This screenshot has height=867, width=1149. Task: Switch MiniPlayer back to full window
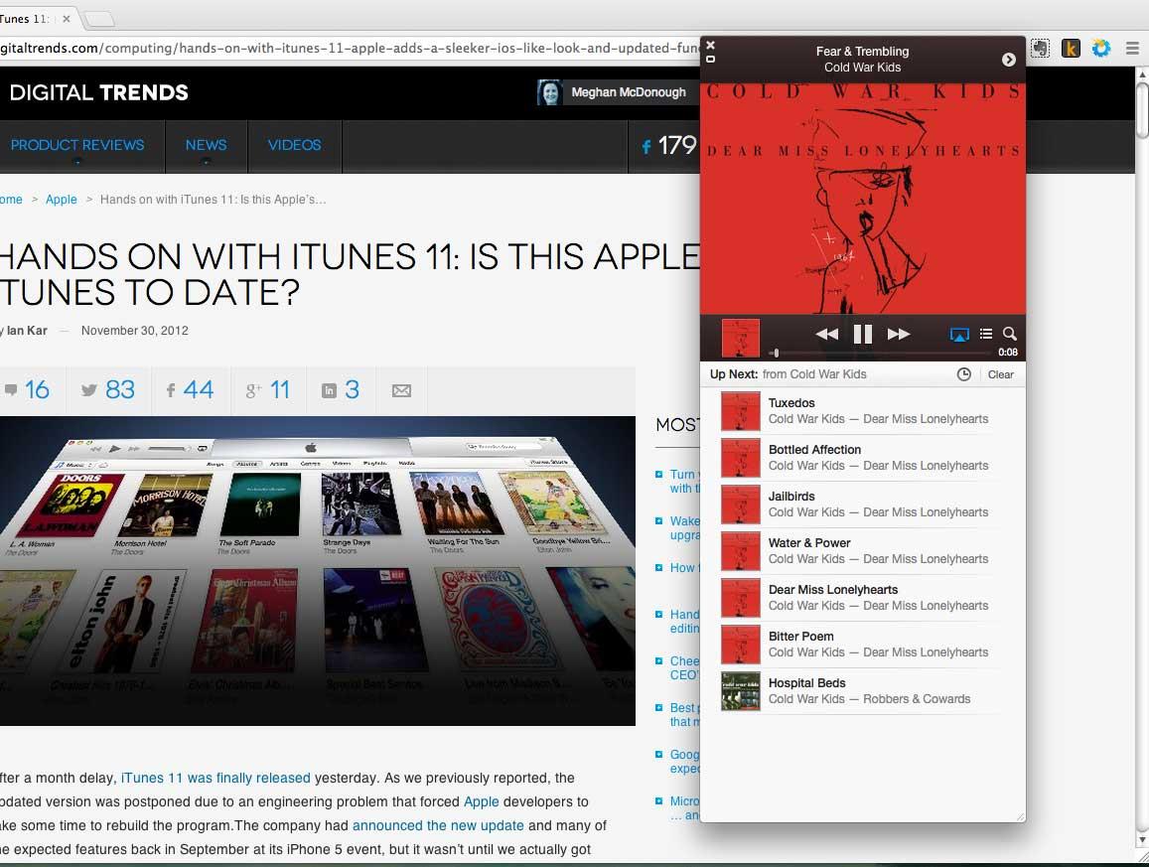[710, 59]
